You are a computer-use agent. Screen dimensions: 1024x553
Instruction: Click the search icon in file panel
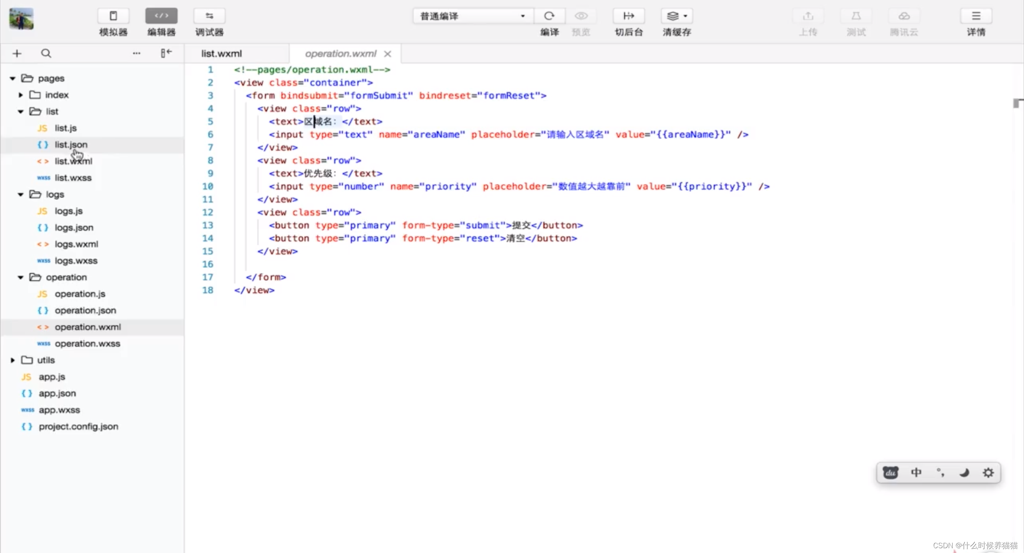tap(46, 53)
